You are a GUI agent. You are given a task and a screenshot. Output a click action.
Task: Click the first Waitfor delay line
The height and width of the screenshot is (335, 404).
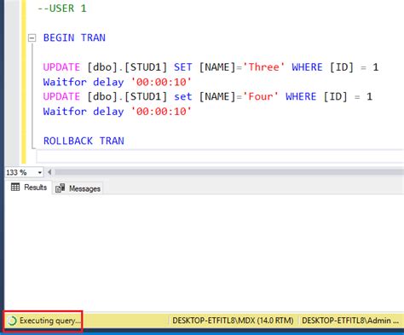118,82
